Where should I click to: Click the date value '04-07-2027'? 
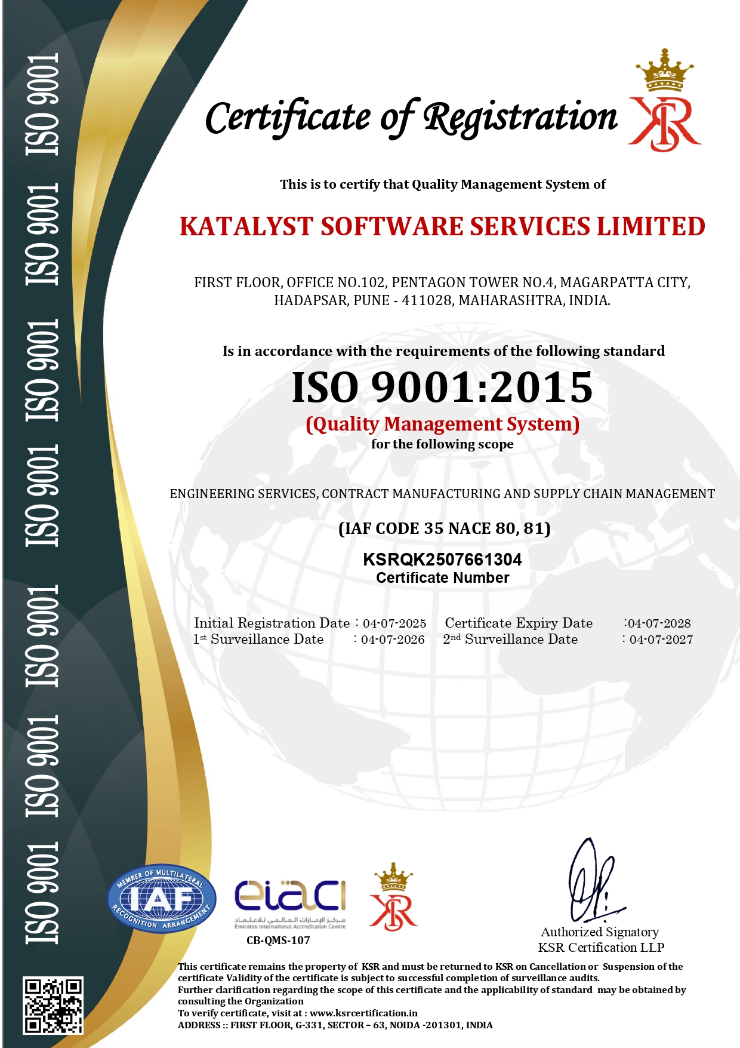pyautogui.click(x=661, y=640)
